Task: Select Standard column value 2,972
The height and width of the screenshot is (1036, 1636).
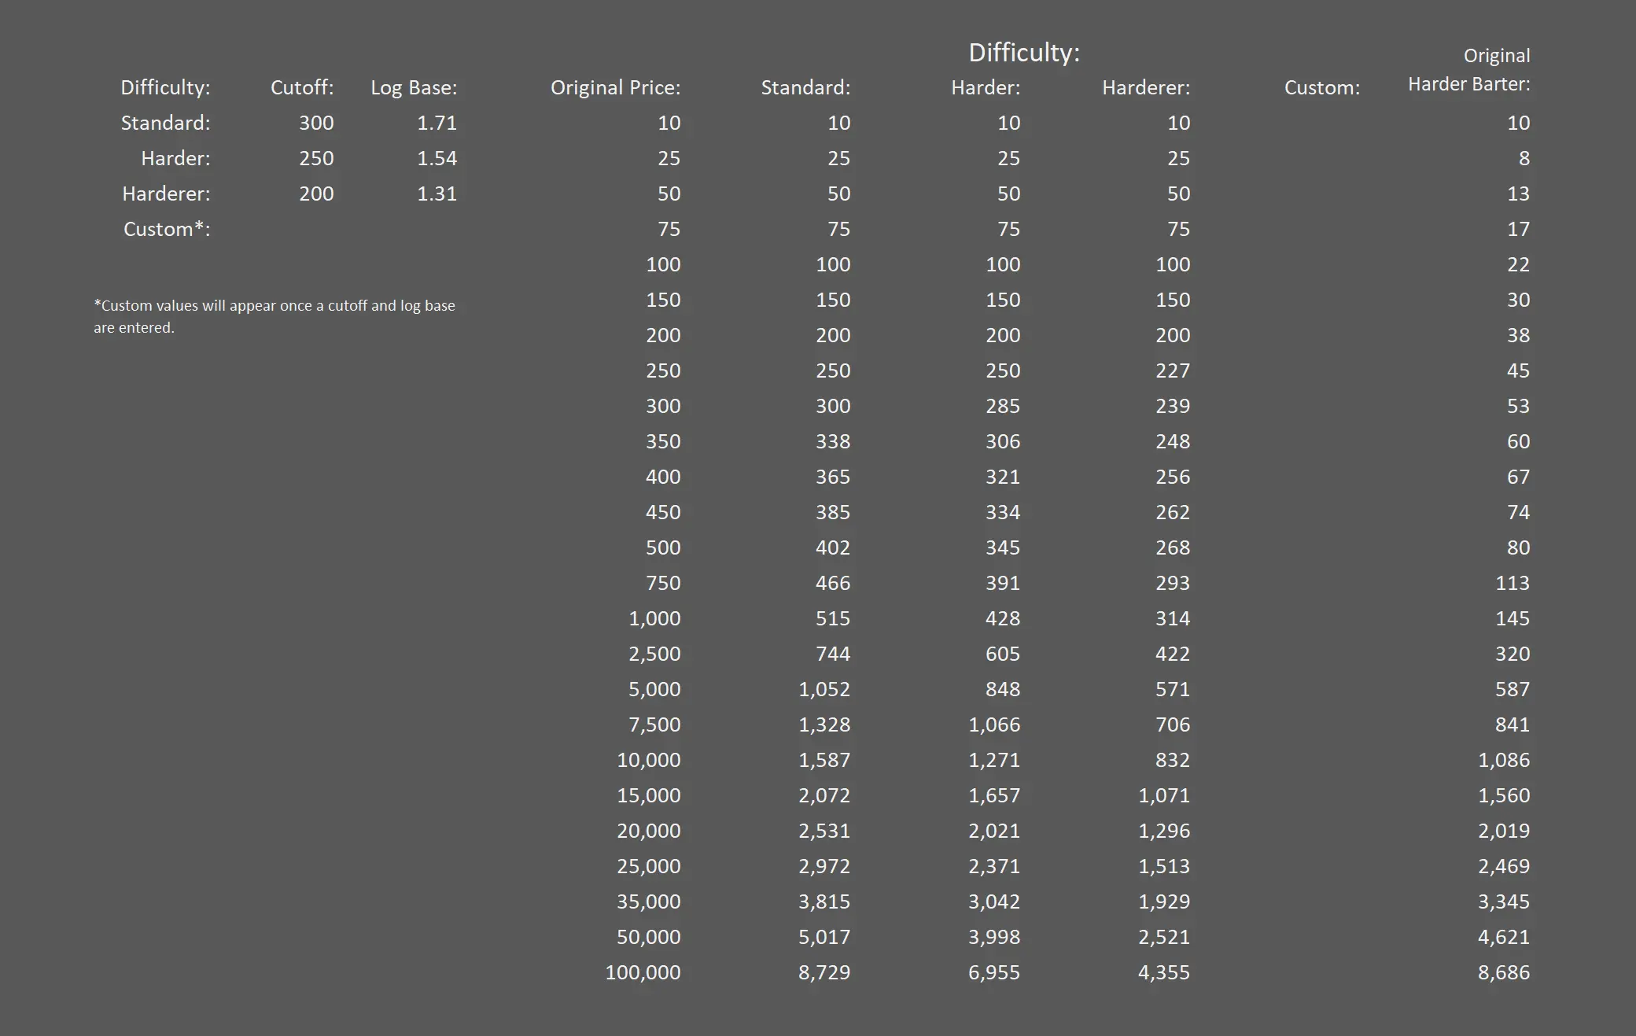Action: click(x=824, y=866)
